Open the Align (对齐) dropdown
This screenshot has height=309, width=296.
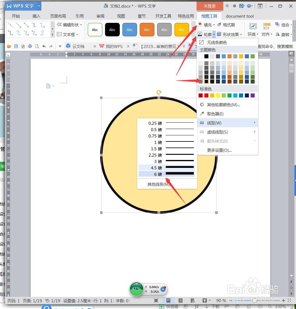pyautogui.click(x=267, y=30)
